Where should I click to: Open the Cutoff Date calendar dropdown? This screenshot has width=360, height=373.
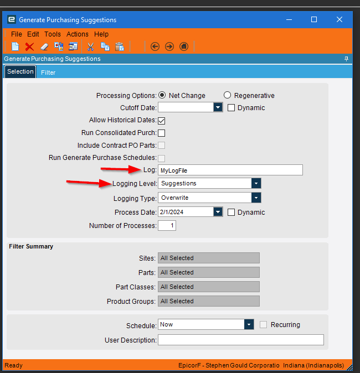point(218,107)
